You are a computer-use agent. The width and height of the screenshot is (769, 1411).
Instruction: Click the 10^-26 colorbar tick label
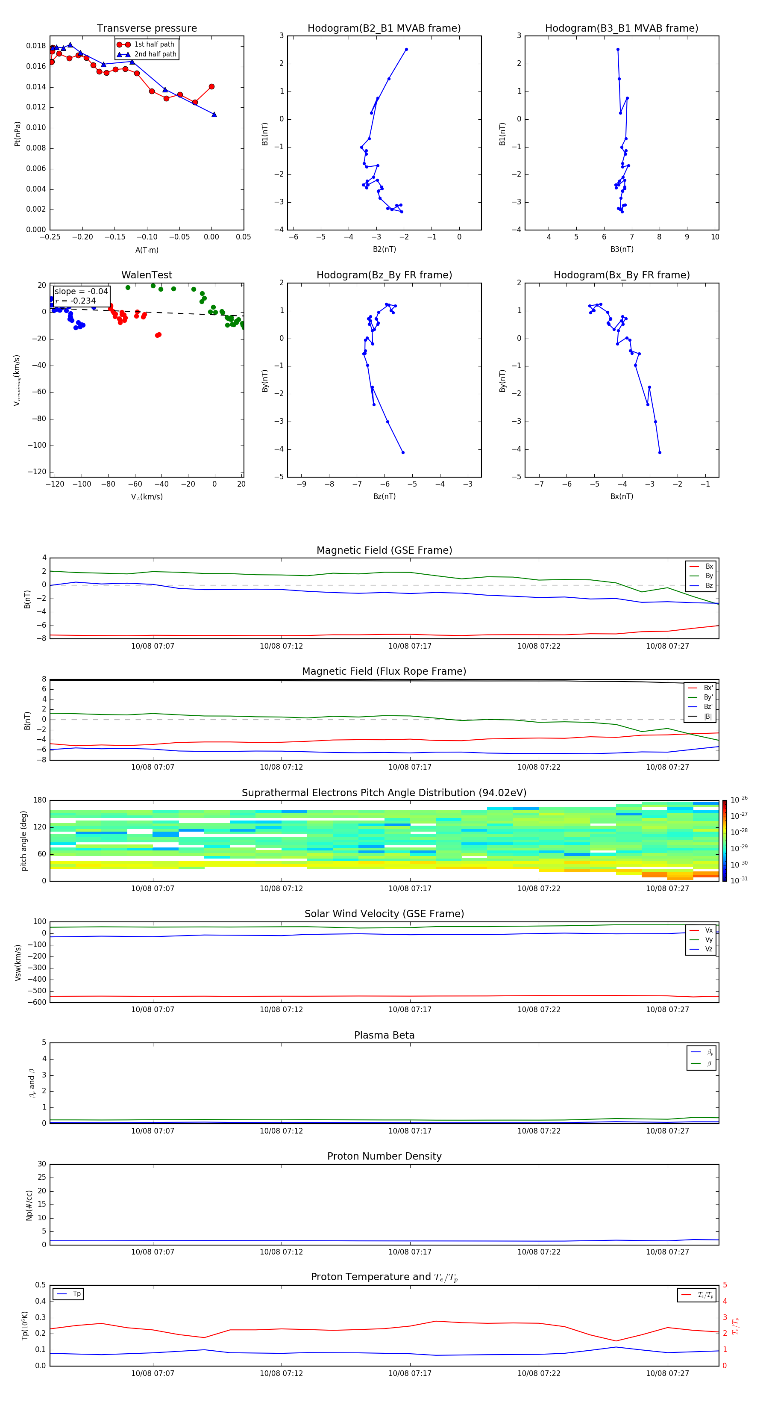(x=739, y=799)
